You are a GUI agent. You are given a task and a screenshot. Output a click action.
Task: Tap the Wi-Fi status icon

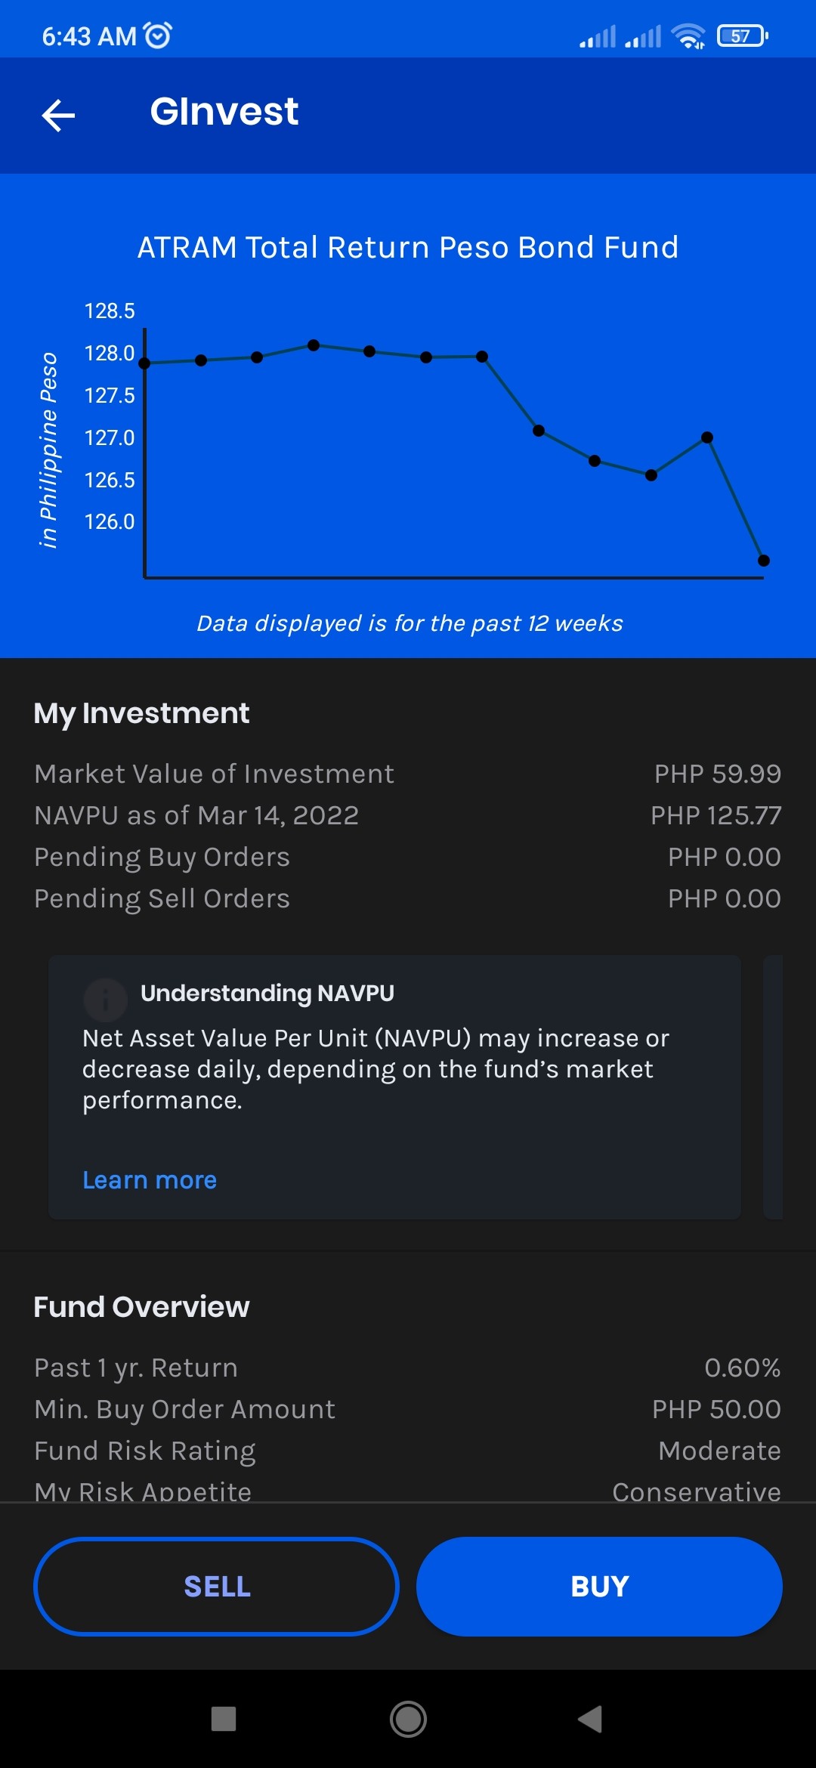[688, 36]
